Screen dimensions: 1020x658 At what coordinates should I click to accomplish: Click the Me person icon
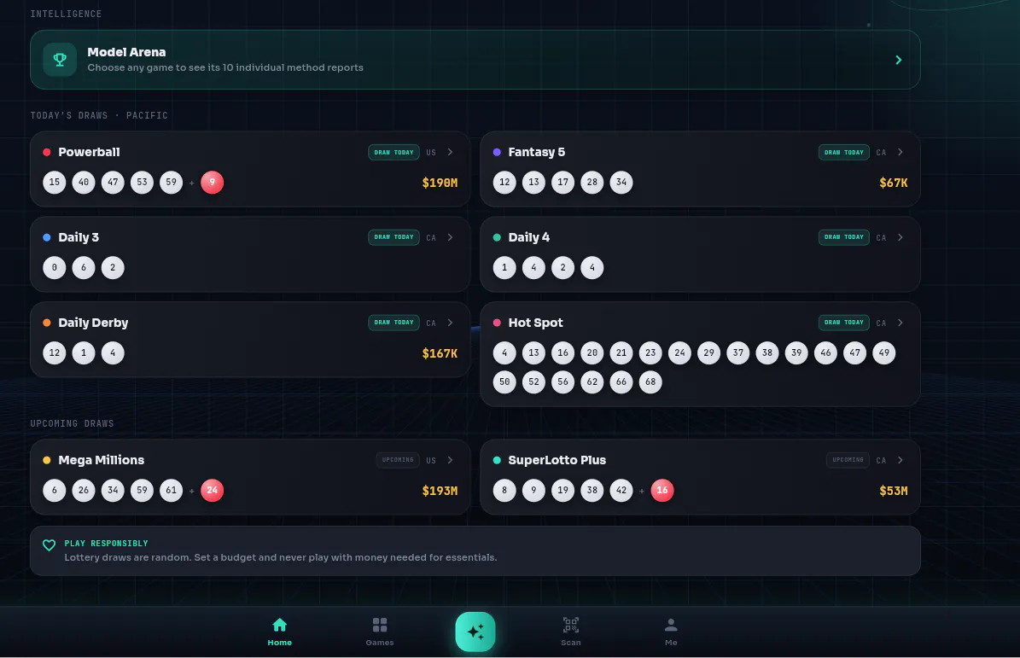coord(671,625)
